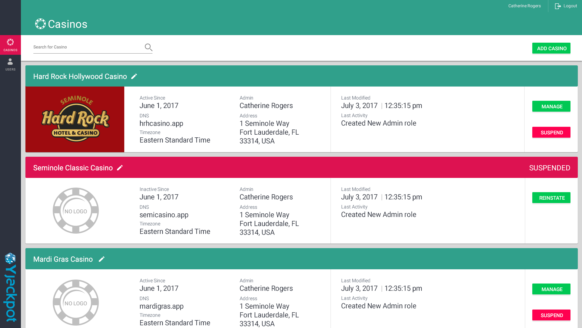Click Seminole Classic's No Logo placeholder
The image size is (582, 328).
[x=76, y=211]
